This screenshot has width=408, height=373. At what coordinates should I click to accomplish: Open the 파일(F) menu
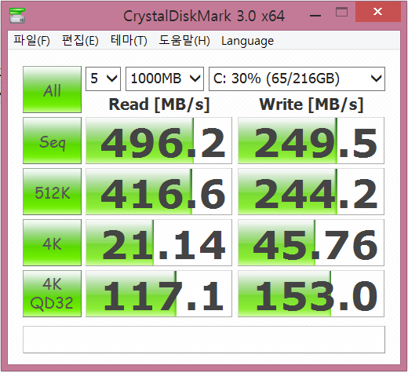(x=31, y=41)
